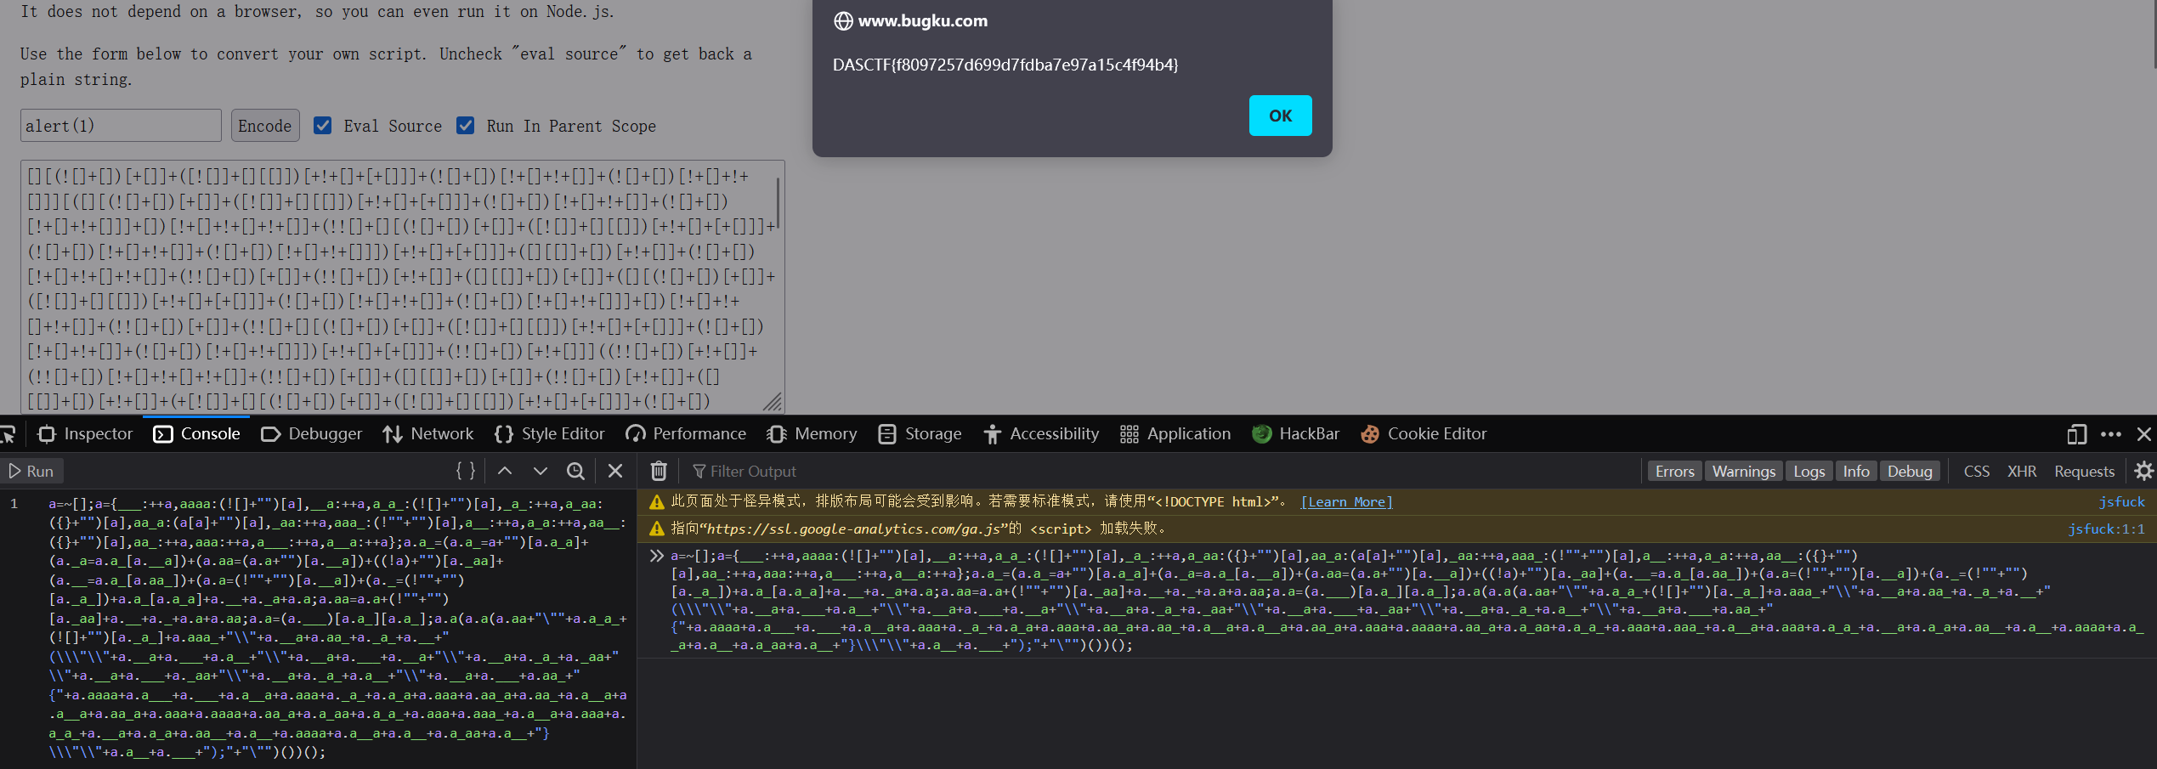Open the Style Editor tab

coord(549,434)
